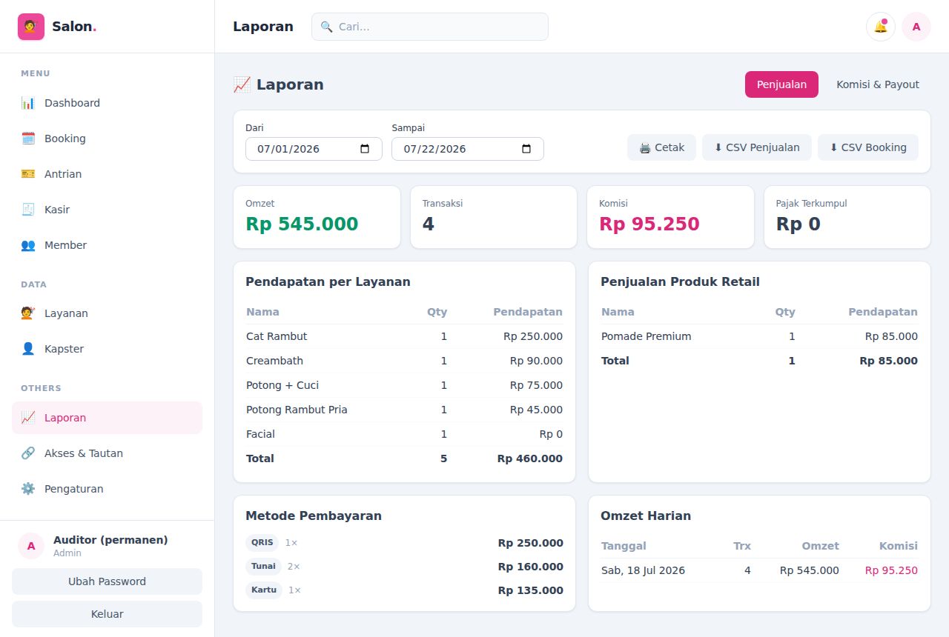The image size is (949, 637).
Task: Open the Sampai date calendar picker
Action: coord(526,149)
